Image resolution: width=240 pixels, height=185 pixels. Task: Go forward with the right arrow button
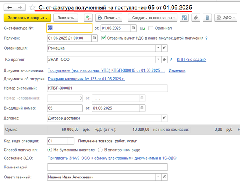pyautogui.click(x=20, y=7)
